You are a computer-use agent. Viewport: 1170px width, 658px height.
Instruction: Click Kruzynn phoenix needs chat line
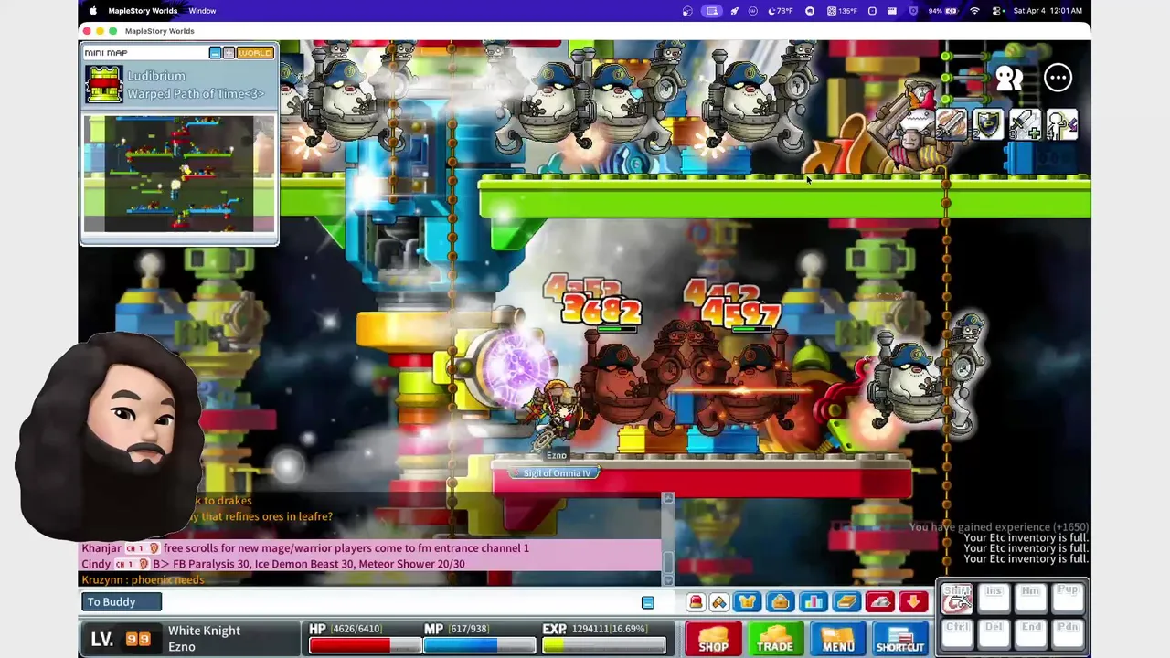tap(143, 579)
